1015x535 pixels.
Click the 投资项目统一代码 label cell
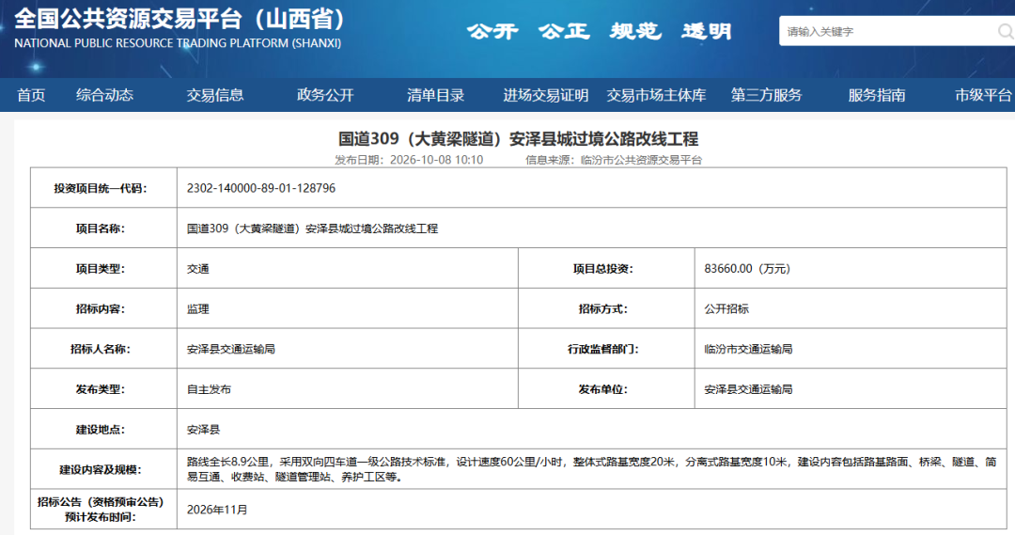click(103, 188)
